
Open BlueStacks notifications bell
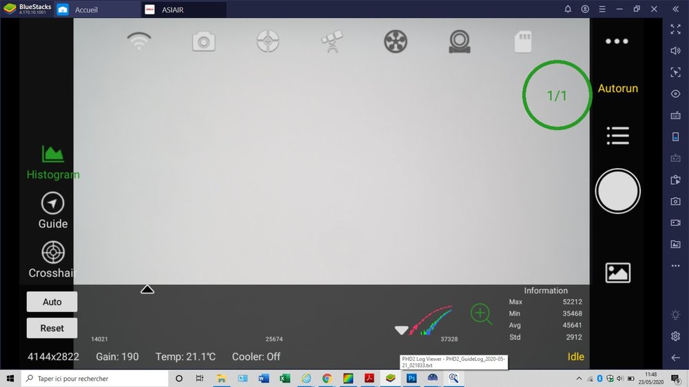568,9
